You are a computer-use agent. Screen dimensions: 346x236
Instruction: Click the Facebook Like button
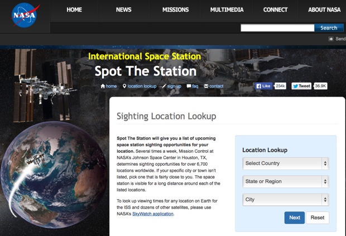point(264,86)
